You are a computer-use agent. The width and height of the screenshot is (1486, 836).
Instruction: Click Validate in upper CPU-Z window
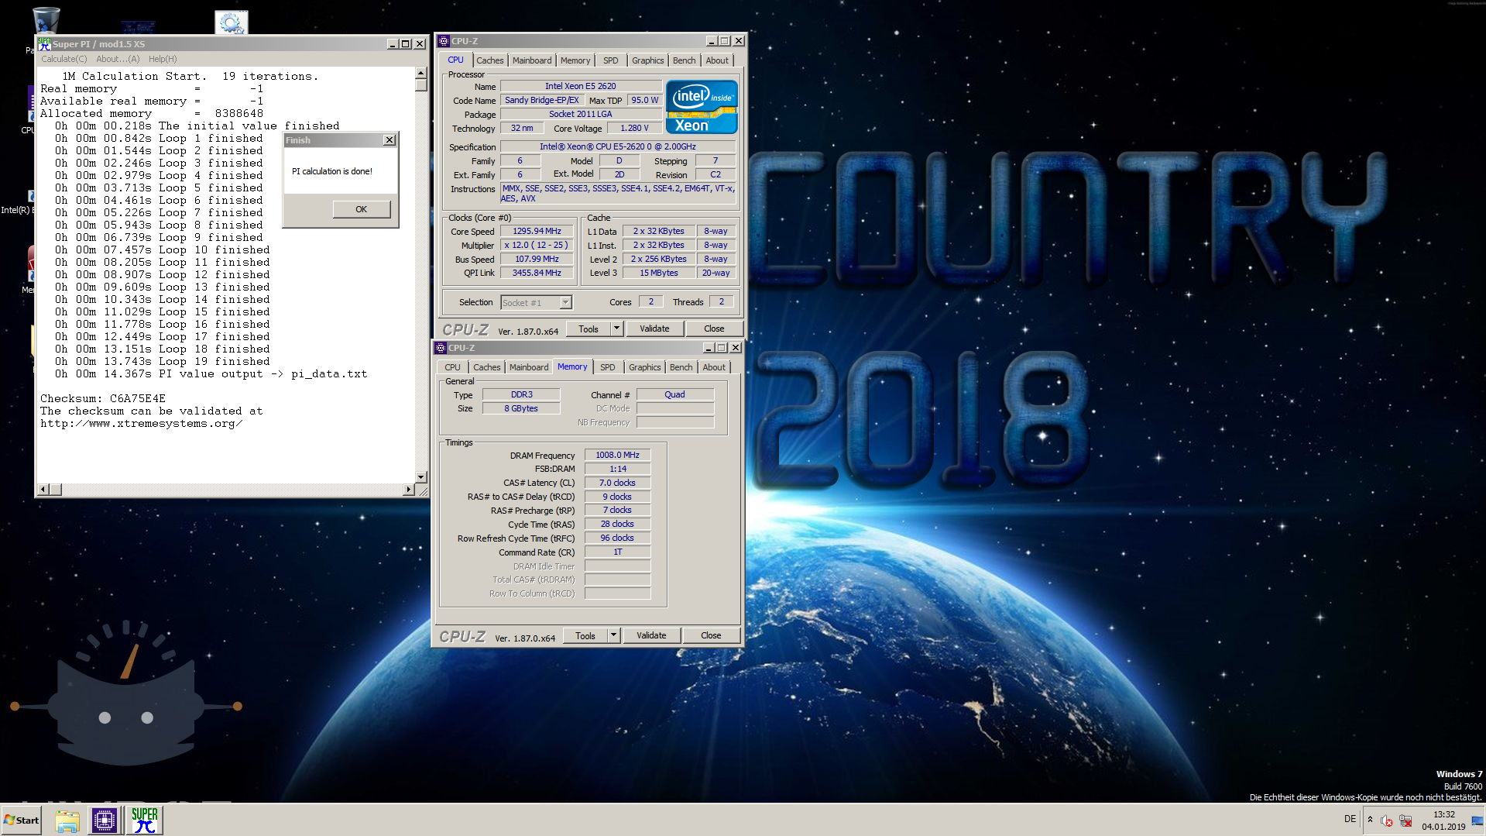pos(654,329)
